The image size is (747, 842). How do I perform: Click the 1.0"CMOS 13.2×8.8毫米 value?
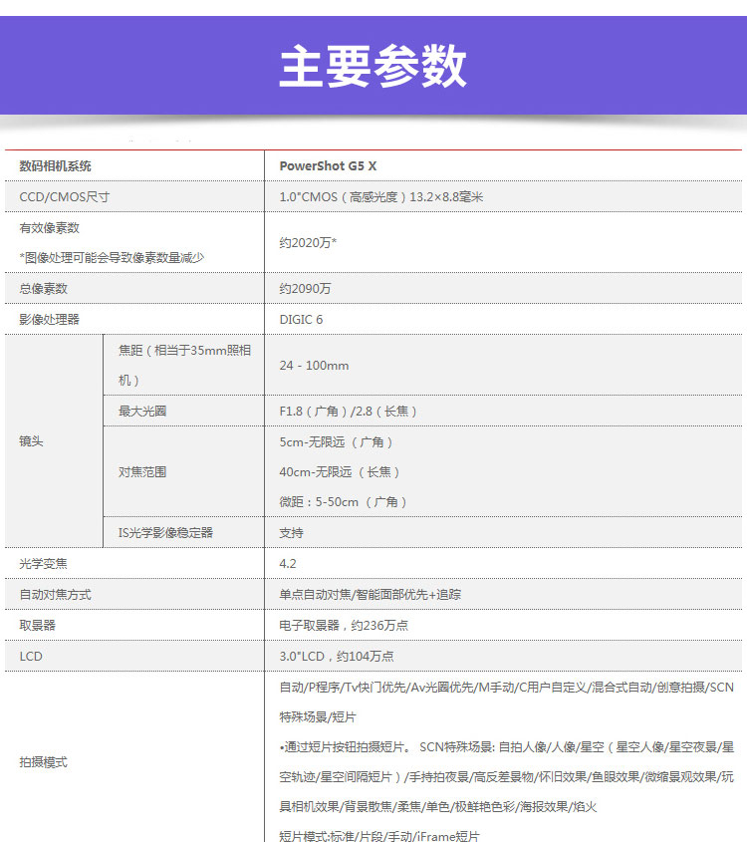(x=381, y=197)
